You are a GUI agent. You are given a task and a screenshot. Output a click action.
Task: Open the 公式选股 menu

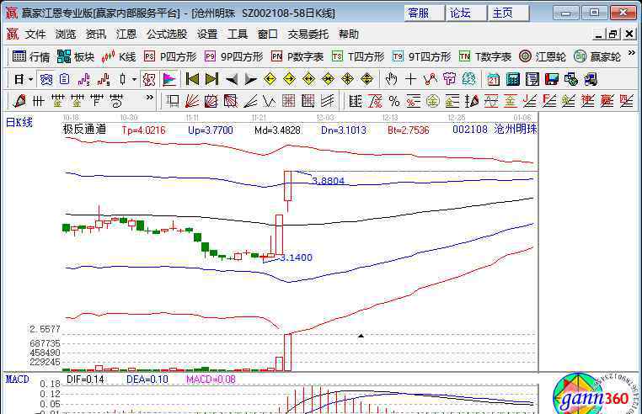click(167, 34)
